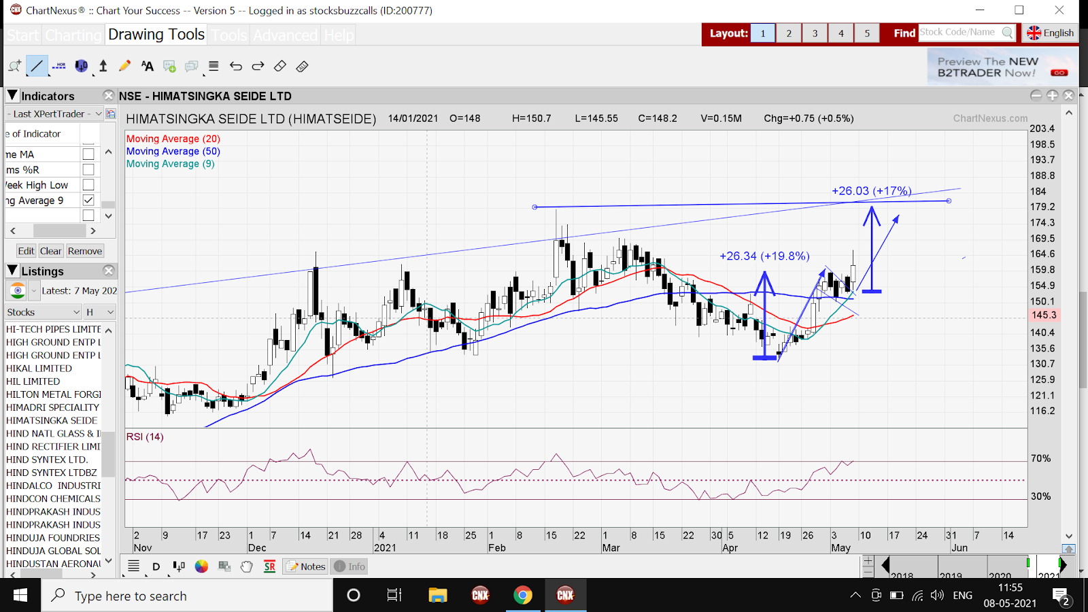The width and height of the screenshot is (1088, 612).
Task: Open the color wheel settings icon
Action: click(201, 566)
